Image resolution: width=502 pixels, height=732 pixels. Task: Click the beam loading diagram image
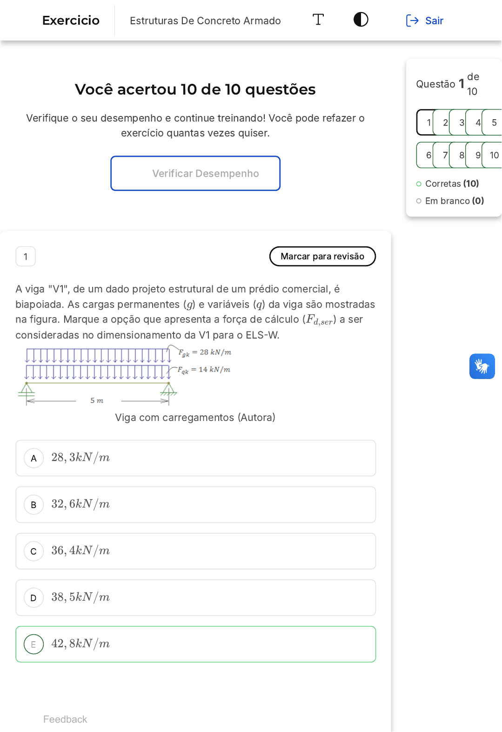[125, 376]
